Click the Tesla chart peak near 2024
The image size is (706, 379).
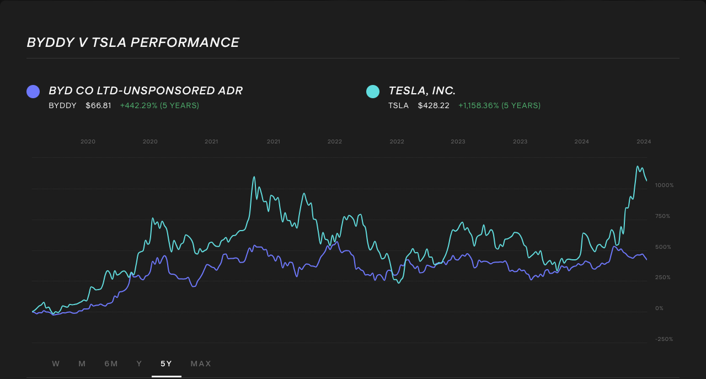tap(639, 166)
